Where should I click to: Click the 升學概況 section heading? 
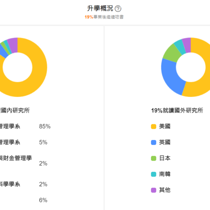pos(99,9)
